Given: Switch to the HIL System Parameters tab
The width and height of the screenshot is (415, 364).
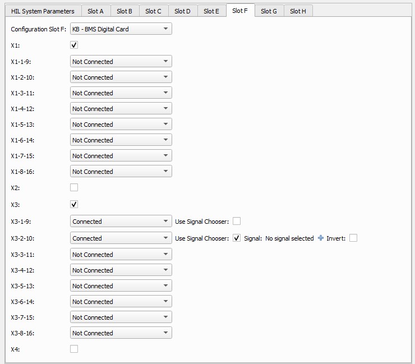Looking at the screenshot, I should click(x=43, y=11).
